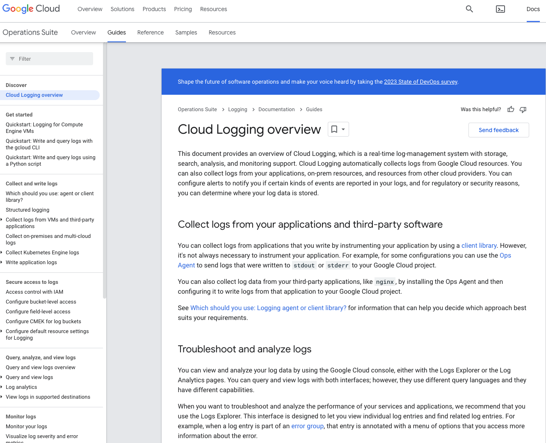Open the bookmark dropdown arrow

(343, 129)
